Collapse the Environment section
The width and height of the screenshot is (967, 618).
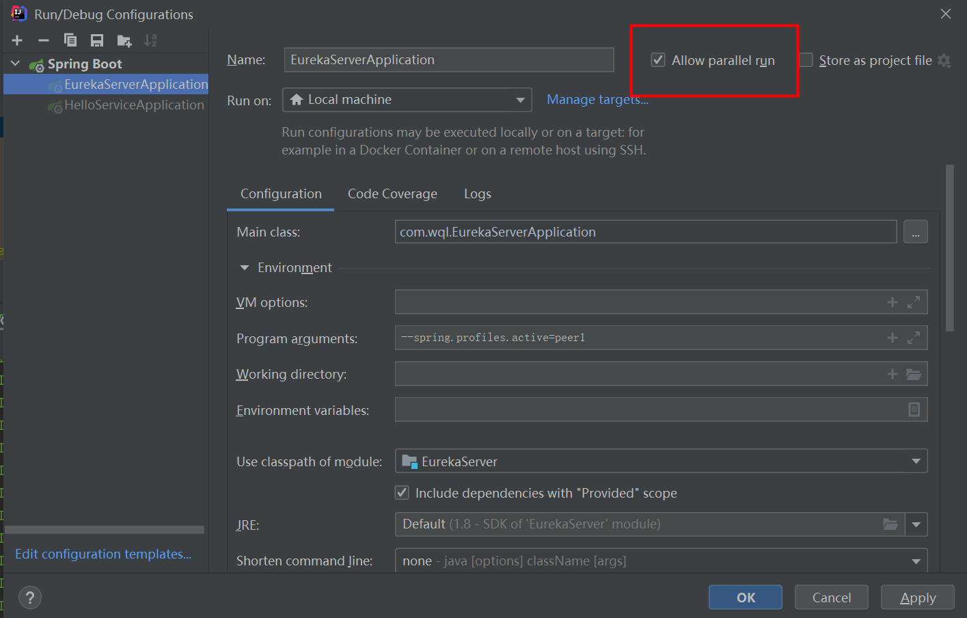[245, 268]
